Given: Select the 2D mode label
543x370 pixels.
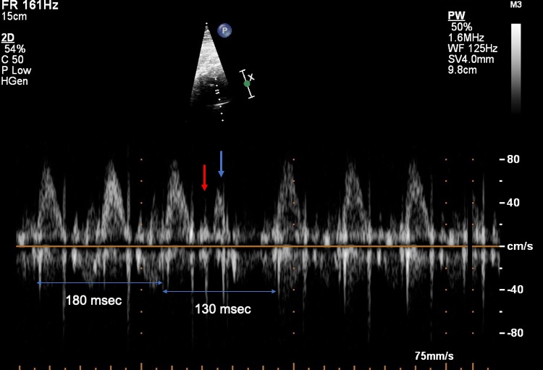Looking at the screenshot, I should (9, 37).
